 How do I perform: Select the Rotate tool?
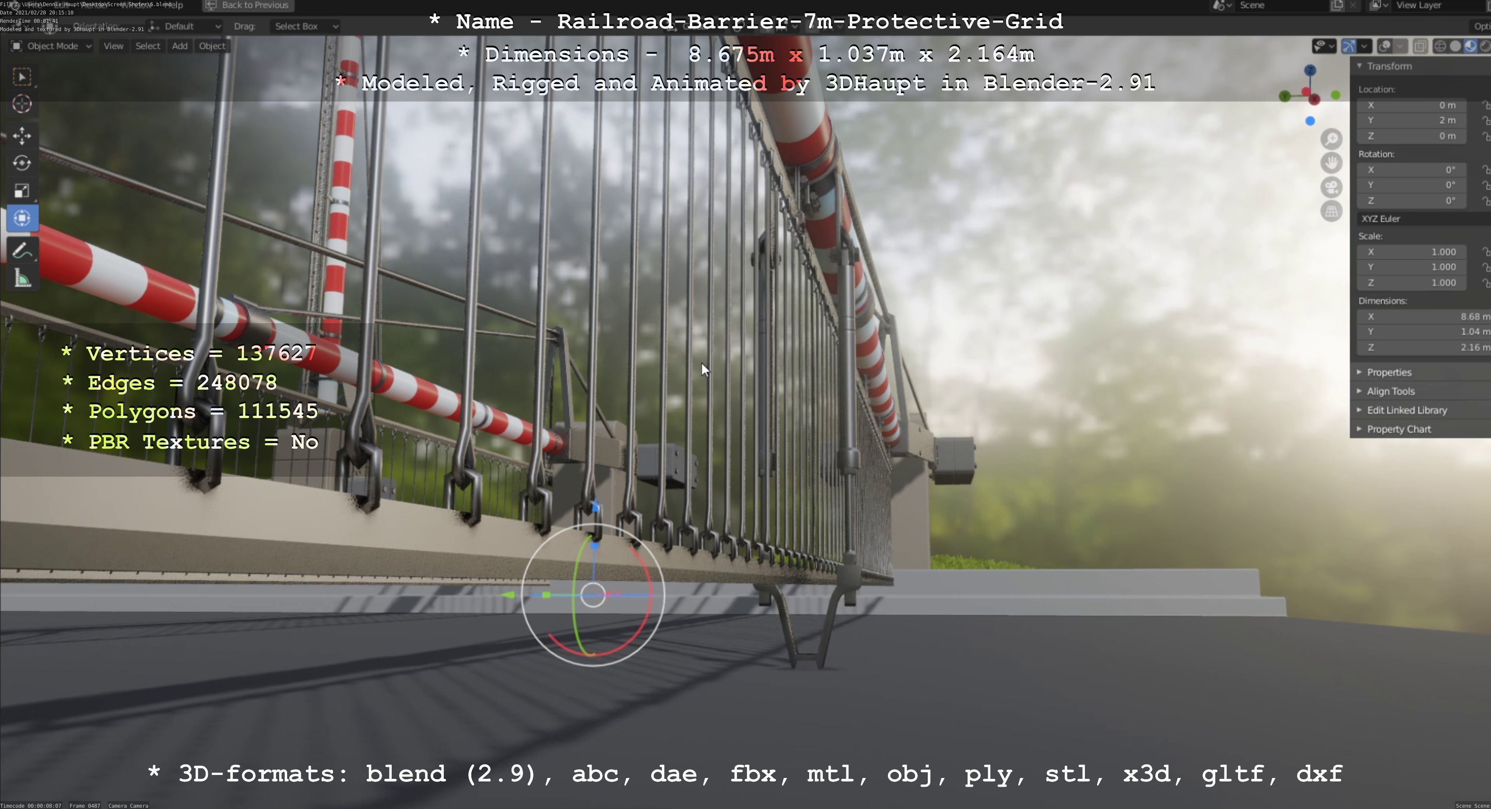[22, 163]
